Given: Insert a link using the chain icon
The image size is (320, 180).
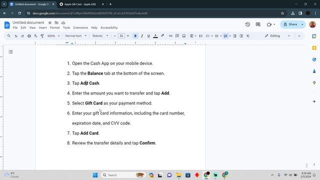Looking at the screenshot, I should click(170, 36).
